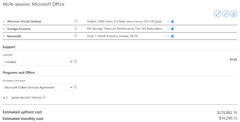This screenshot has width=240, height=122.
Task: Click info icon beside Dev/Test Pricing
Action: click(44, 97)
